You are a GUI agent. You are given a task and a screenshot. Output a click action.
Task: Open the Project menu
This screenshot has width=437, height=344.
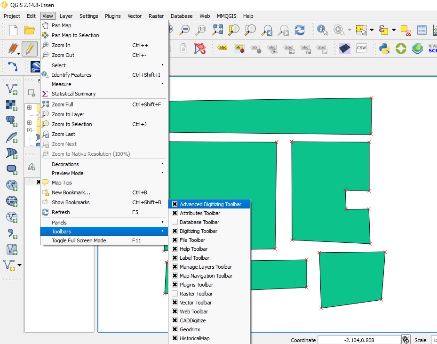click(12, 16)
